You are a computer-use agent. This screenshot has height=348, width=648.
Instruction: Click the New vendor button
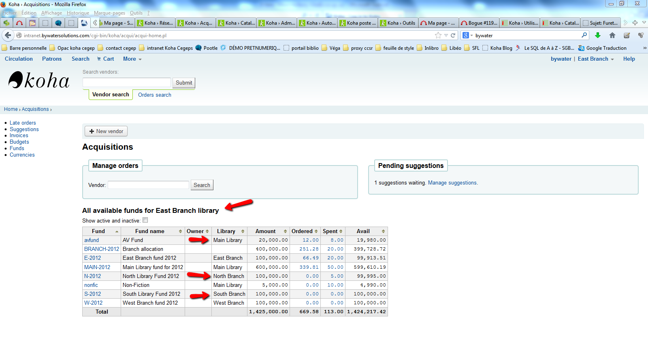pos(106,131)
